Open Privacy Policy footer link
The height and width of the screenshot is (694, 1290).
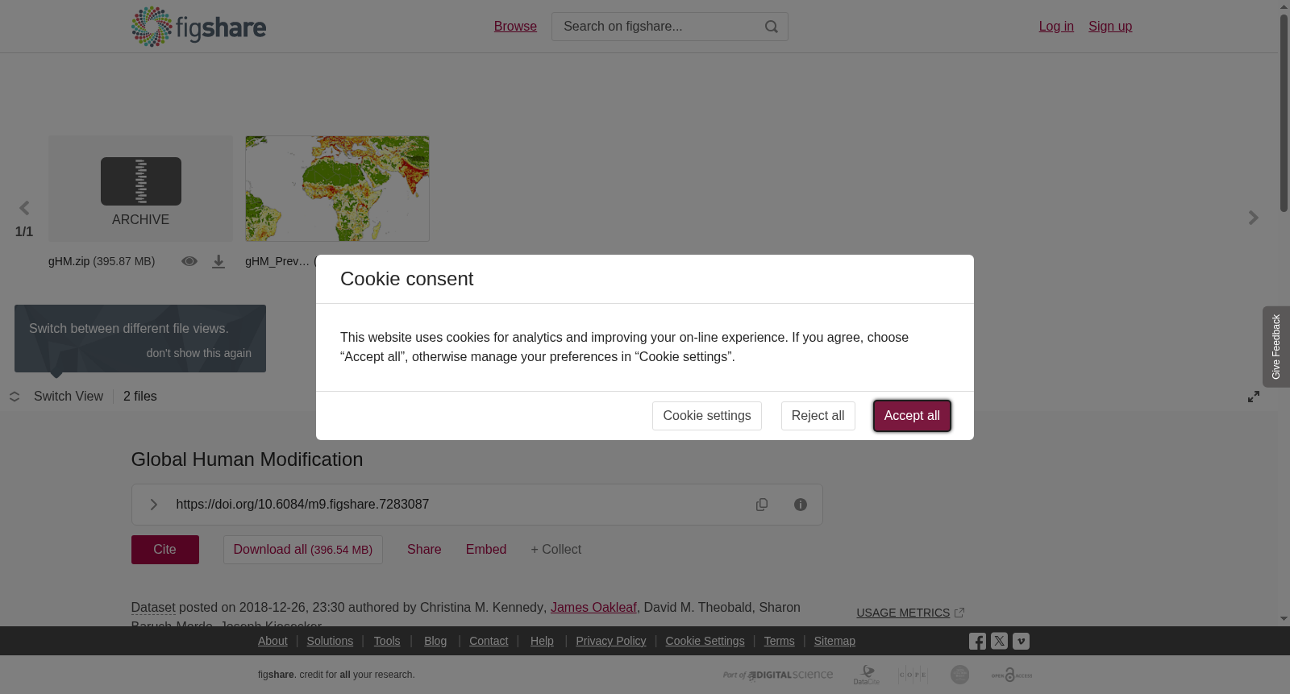click(611, 641)
